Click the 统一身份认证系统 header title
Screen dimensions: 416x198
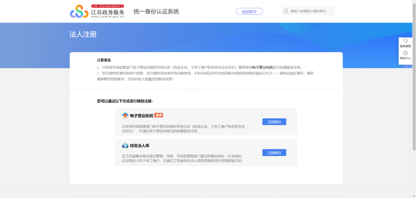pos(156,12)
